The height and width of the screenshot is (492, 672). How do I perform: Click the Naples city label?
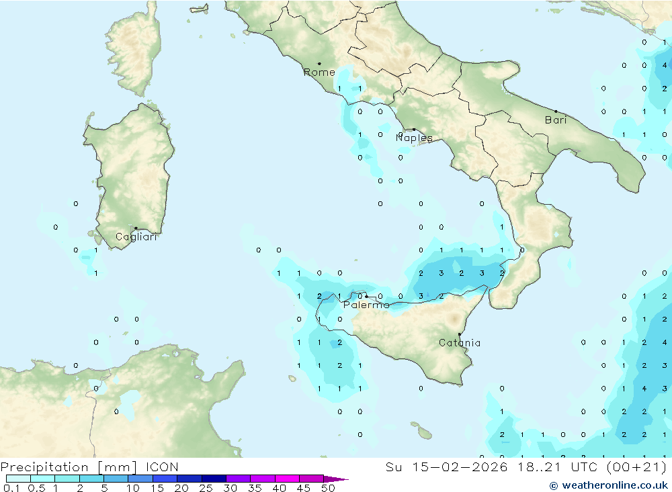414,138
